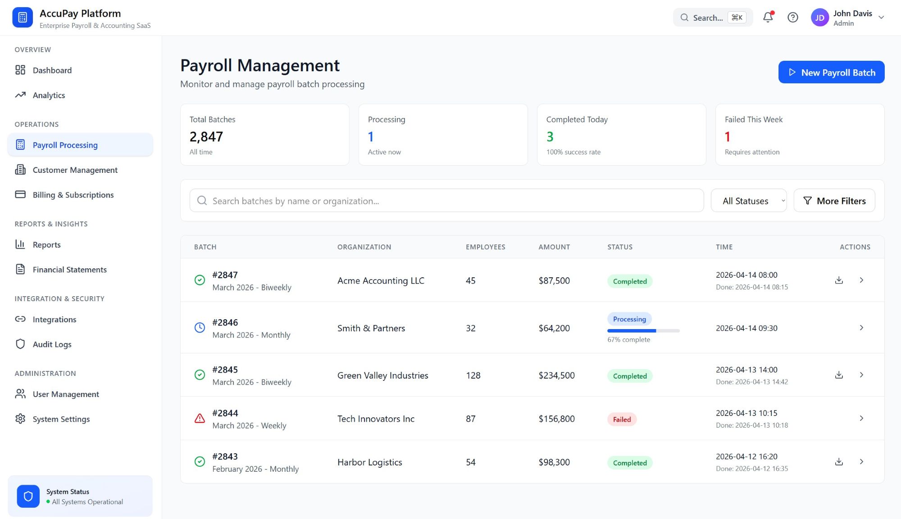This screenshot has height=519, width=901.
Task: Open Financial Statements page
Action: [x=80, y=270]
